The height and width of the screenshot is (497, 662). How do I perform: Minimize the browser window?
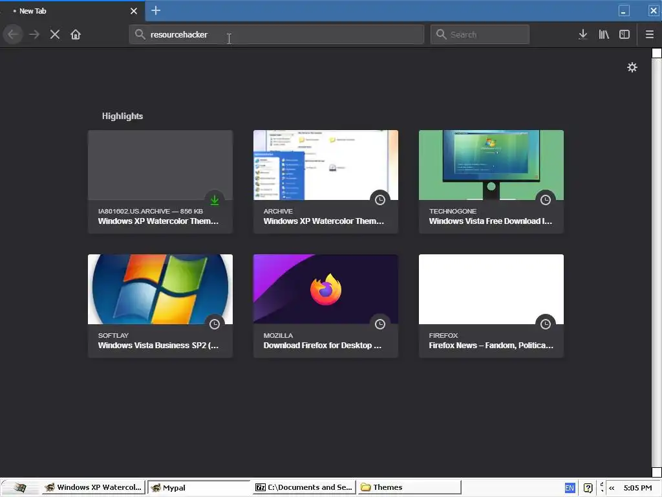624,10
